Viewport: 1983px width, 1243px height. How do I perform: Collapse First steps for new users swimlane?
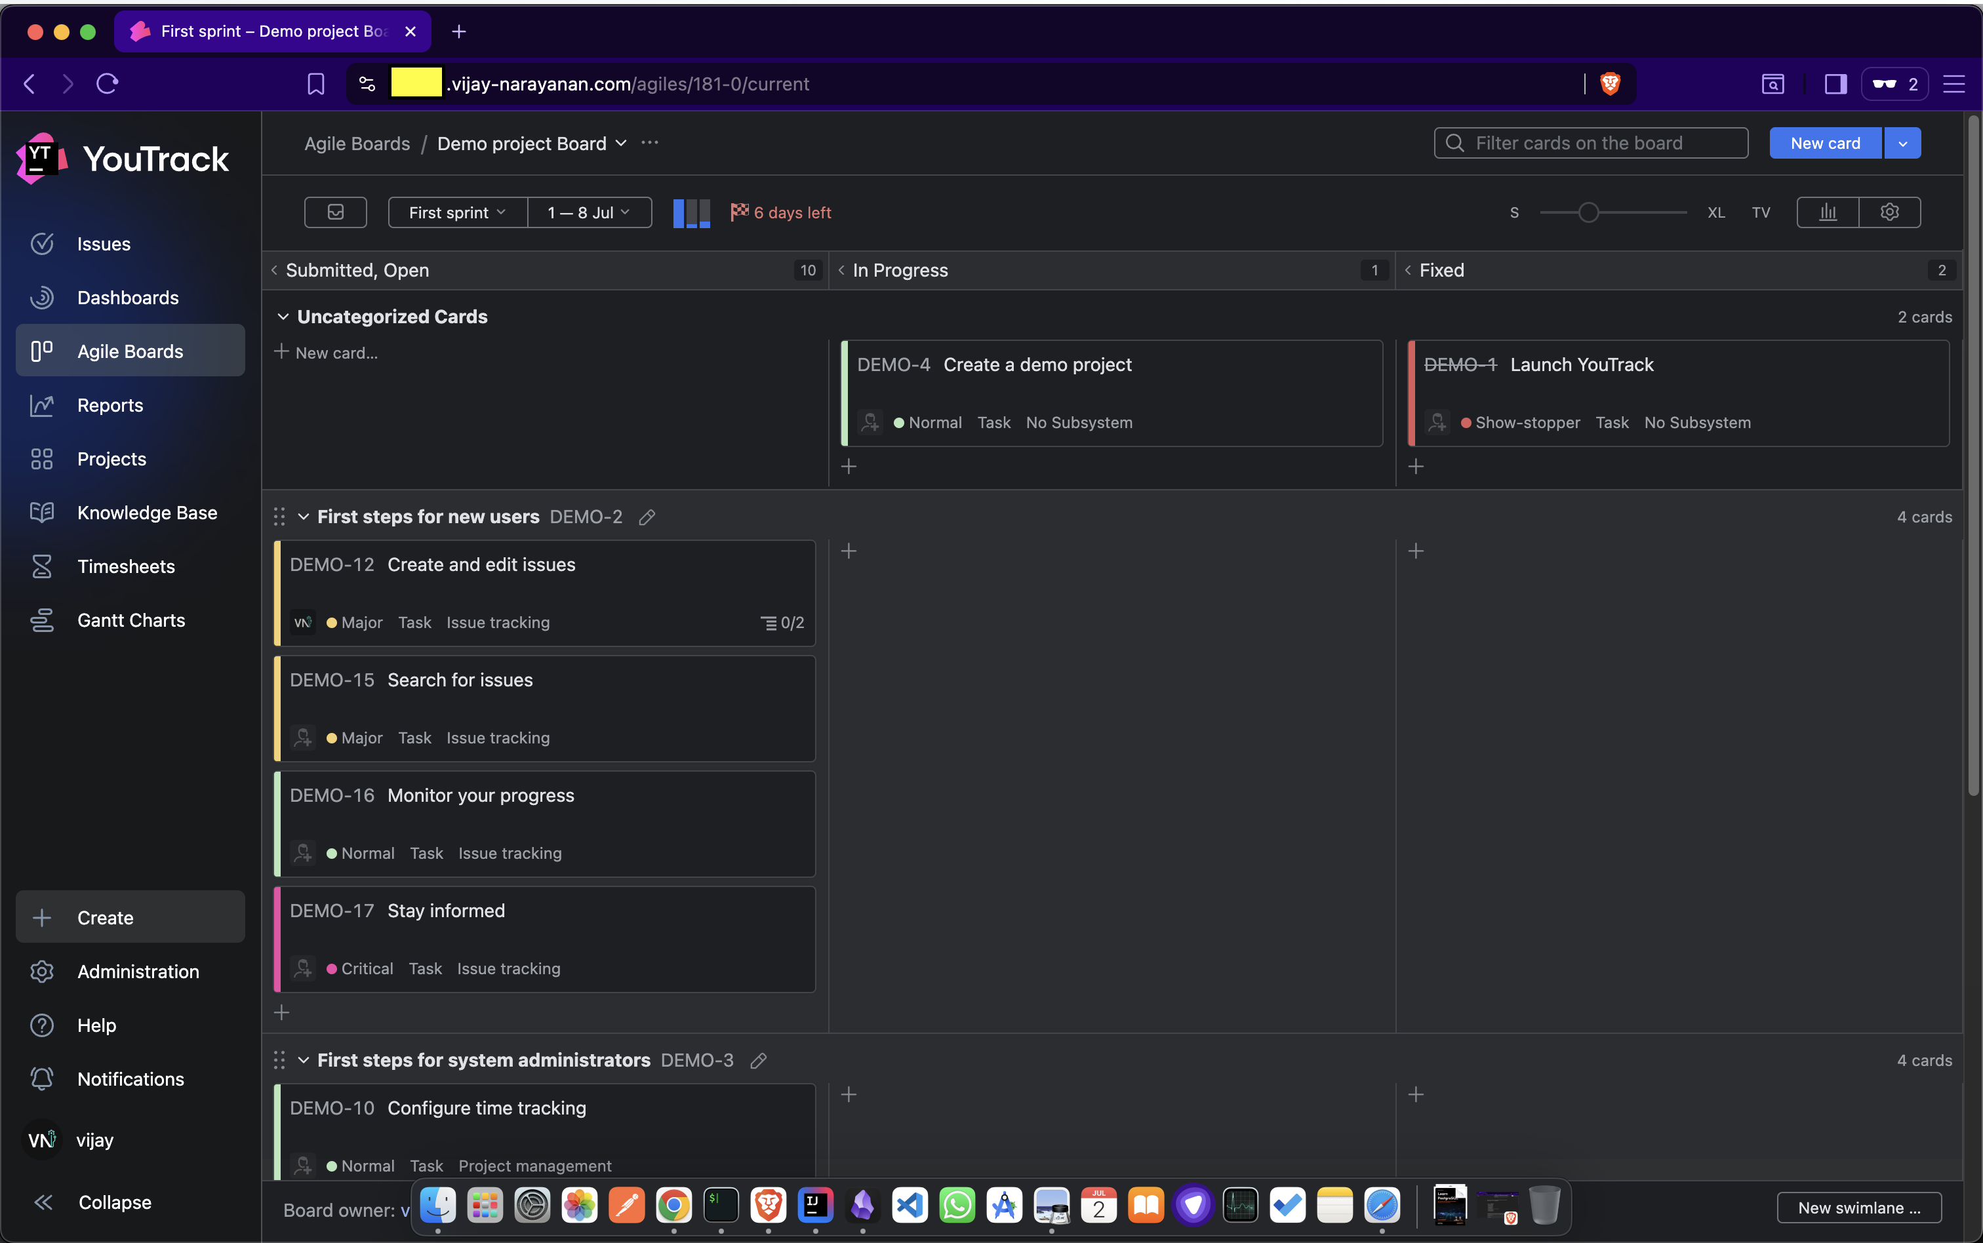tap(304, 517)
